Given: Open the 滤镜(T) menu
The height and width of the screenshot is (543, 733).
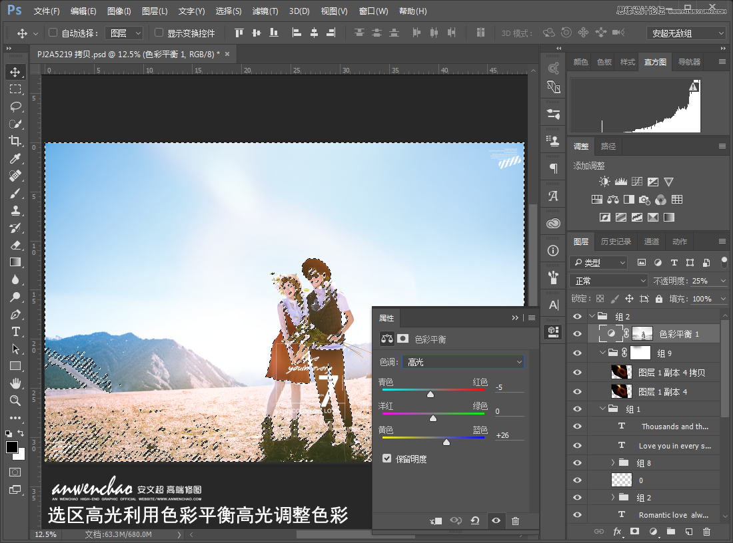Looking at the screenshot, I should point(265,11).
